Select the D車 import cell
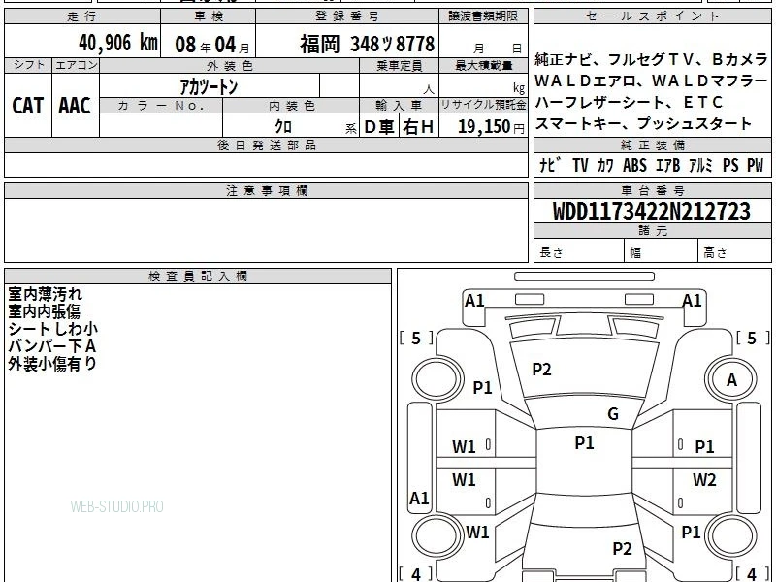This screenshot has width=776, height=582. pos(379,127)
